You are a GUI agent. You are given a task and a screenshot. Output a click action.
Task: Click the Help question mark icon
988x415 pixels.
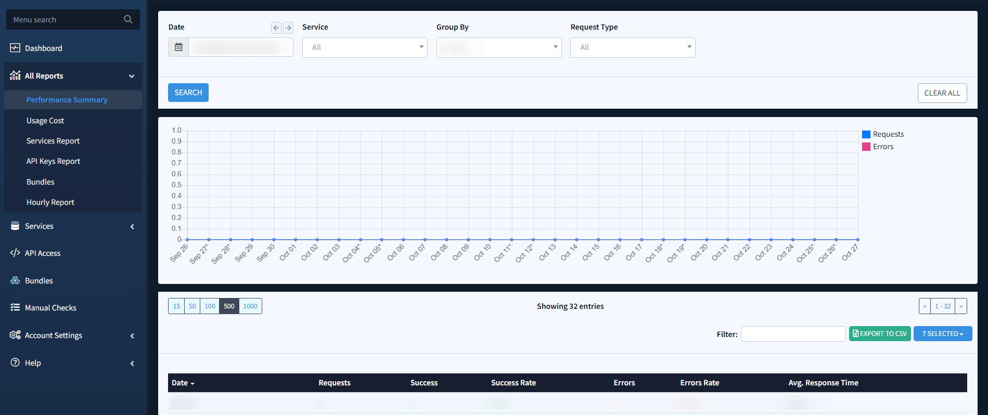[15, 362]
